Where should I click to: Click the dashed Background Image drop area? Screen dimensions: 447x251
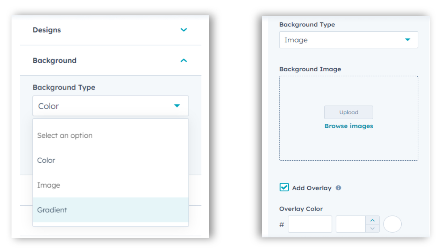(x=349, y=146)
